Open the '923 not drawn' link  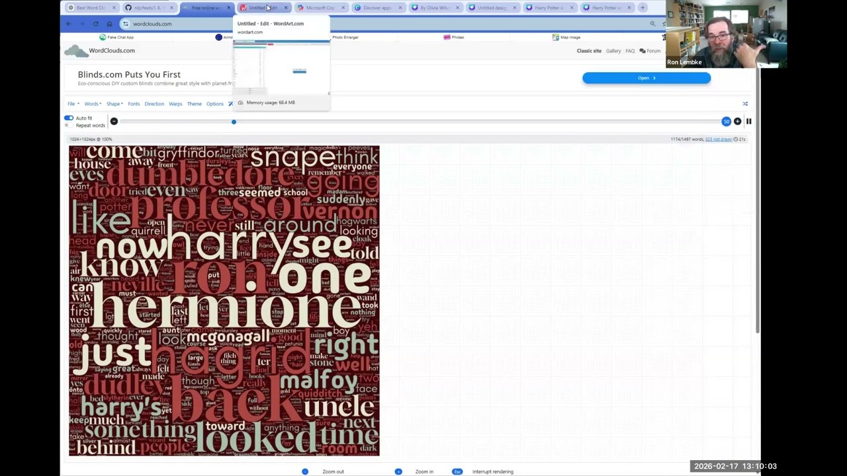[718, 139]
